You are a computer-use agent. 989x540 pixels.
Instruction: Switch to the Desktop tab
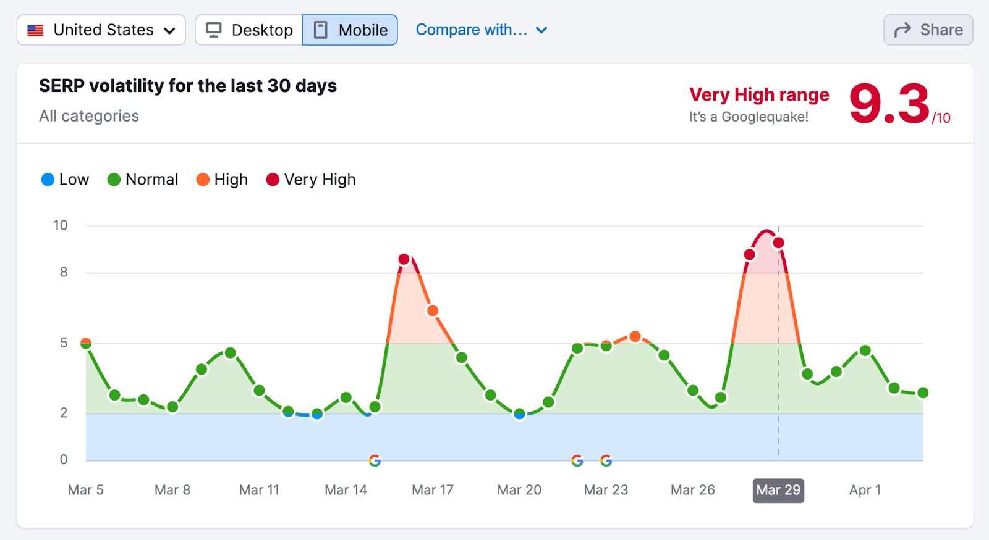[x=249, y=30]
